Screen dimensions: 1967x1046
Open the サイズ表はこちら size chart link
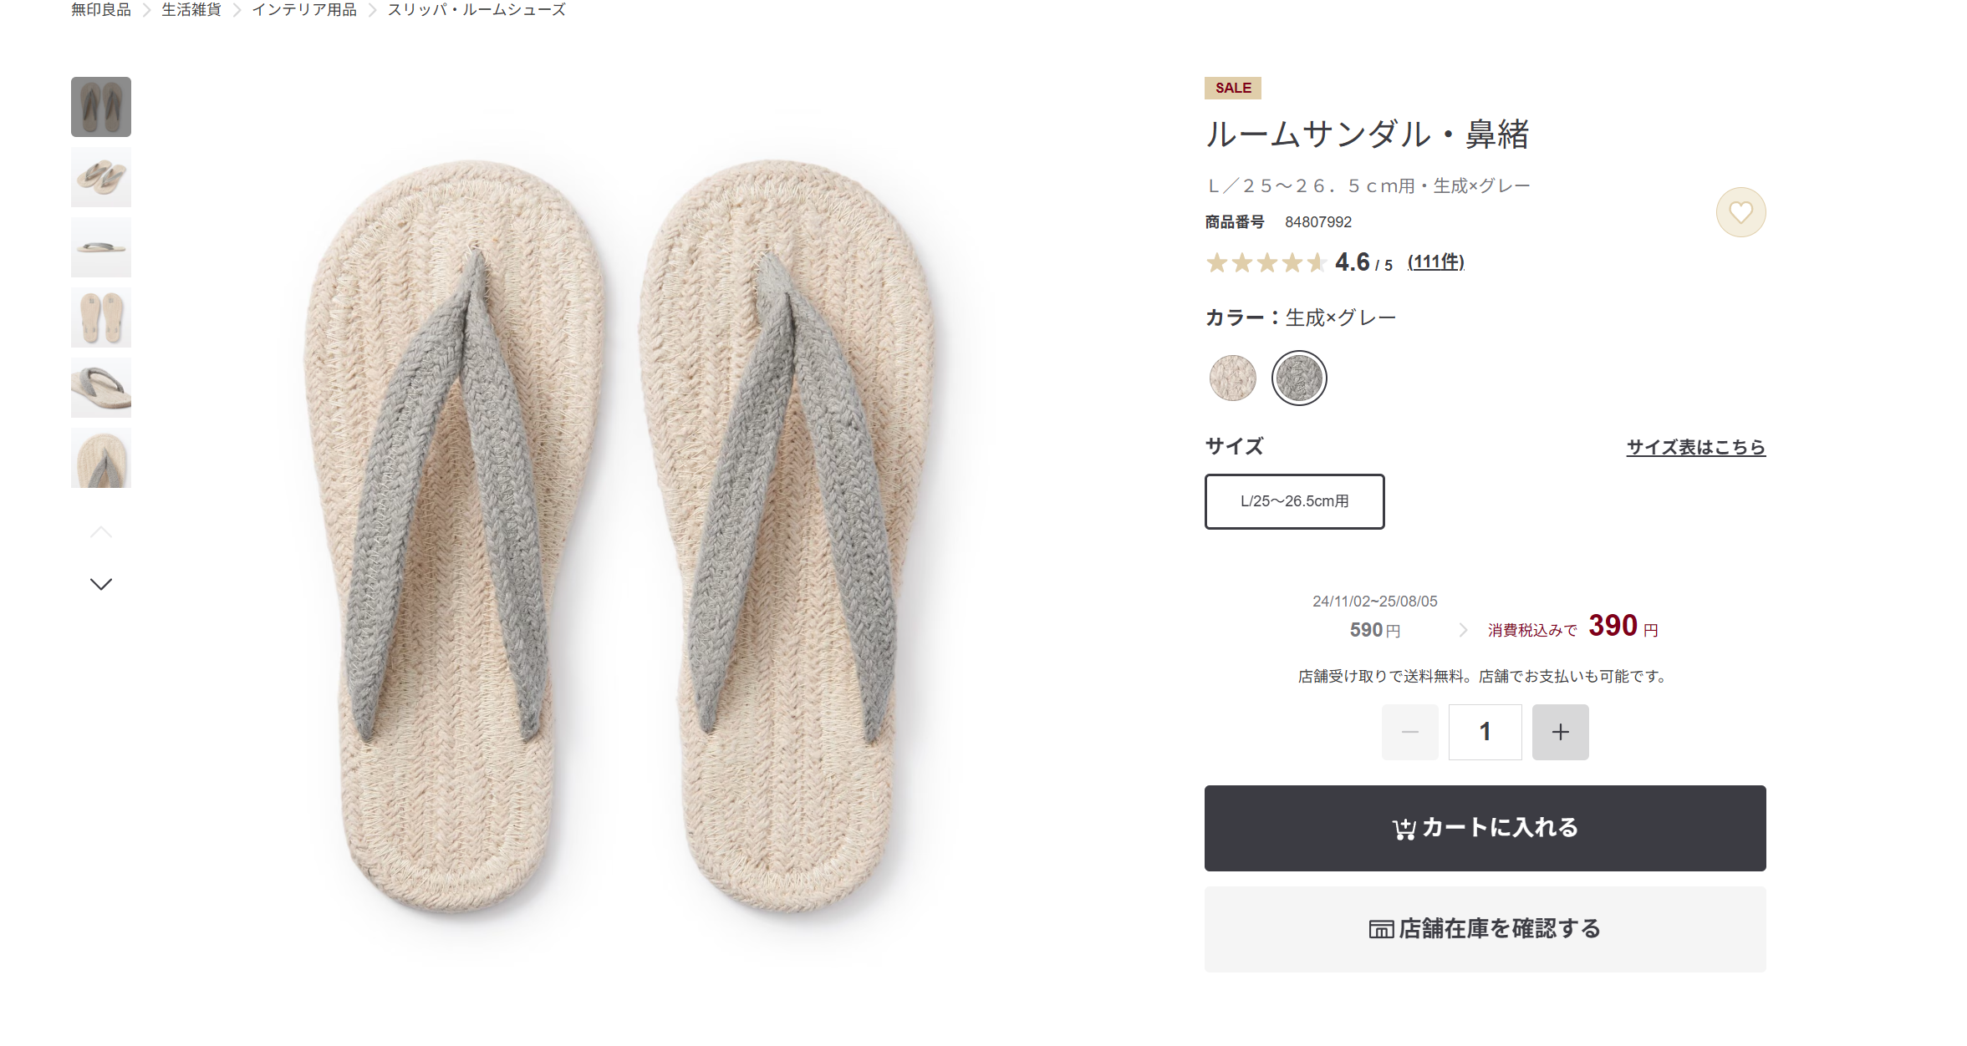(1695, 447)
